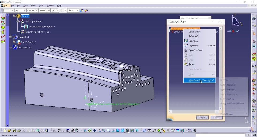Click the Fly Mode airplane icon
The image size is (257, 137).
coord(85,131)
